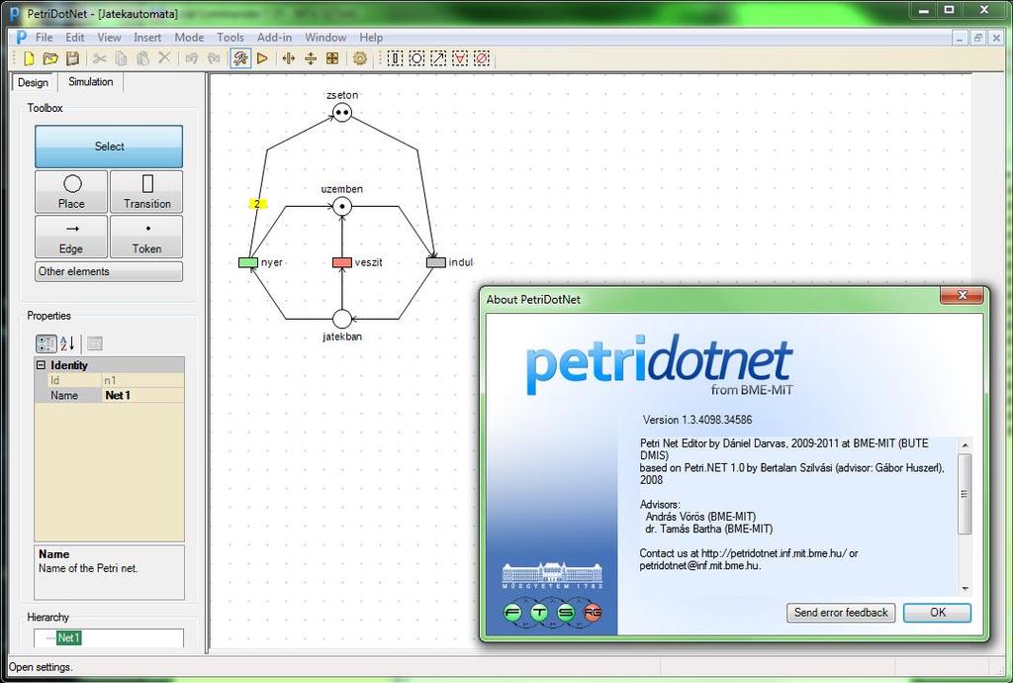Click the select places dashed-circle icon

[416, 58]
